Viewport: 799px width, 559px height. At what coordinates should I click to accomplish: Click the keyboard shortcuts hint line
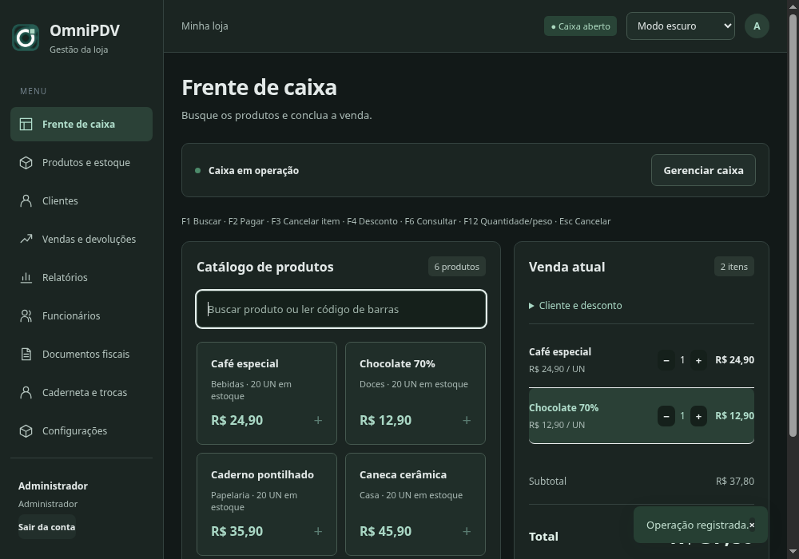[396, 221]
